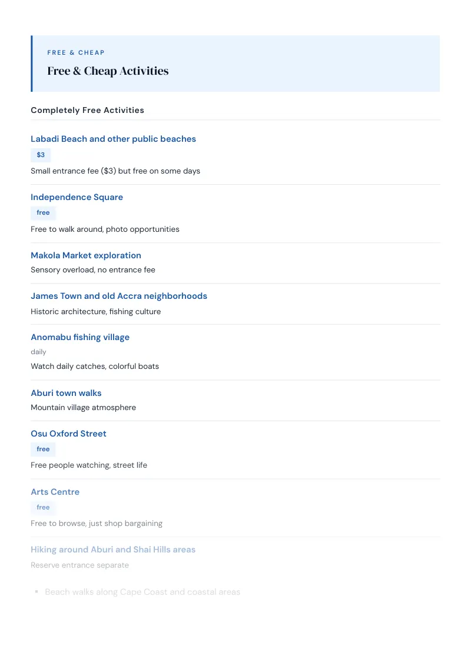Open the Independence Square heading link
This screenshot has width=471, height=666.
77,197
